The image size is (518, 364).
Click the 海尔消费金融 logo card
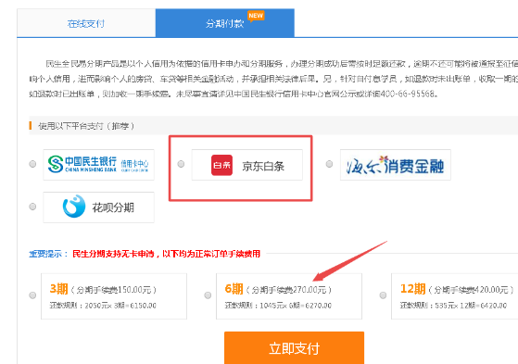click(396, 165)
